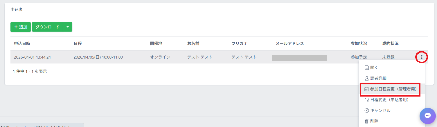Expand the ダウンロード dropdown arrow

tap(68, 27)
